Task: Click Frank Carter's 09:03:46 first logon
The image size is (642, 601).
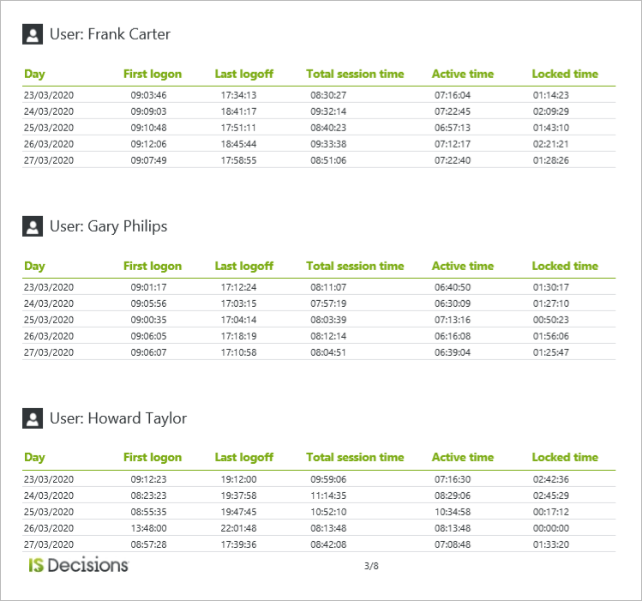Action: tap(148, 95)
